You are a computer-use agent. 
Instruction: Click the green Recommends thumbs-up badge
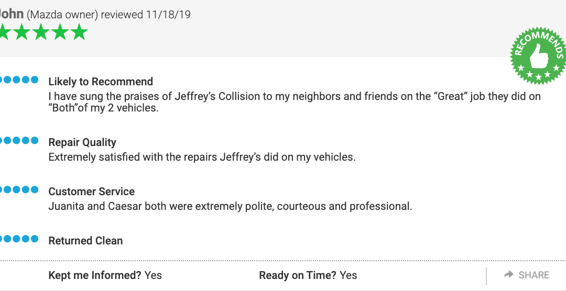coord(538,56)
